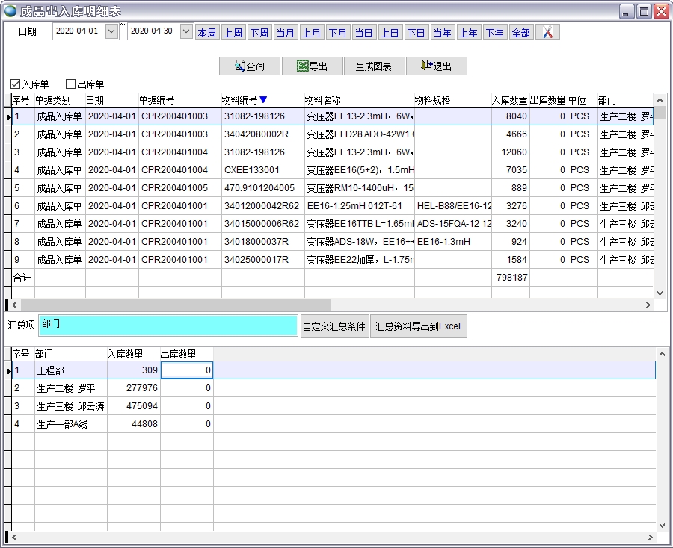Click the upper table's horizontal scrollbar
Screen dimensions: 673x548
(176, 305)
